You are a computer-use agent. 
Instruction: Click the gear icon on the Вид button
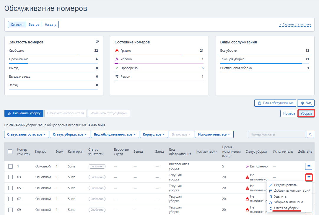[302, 103]
